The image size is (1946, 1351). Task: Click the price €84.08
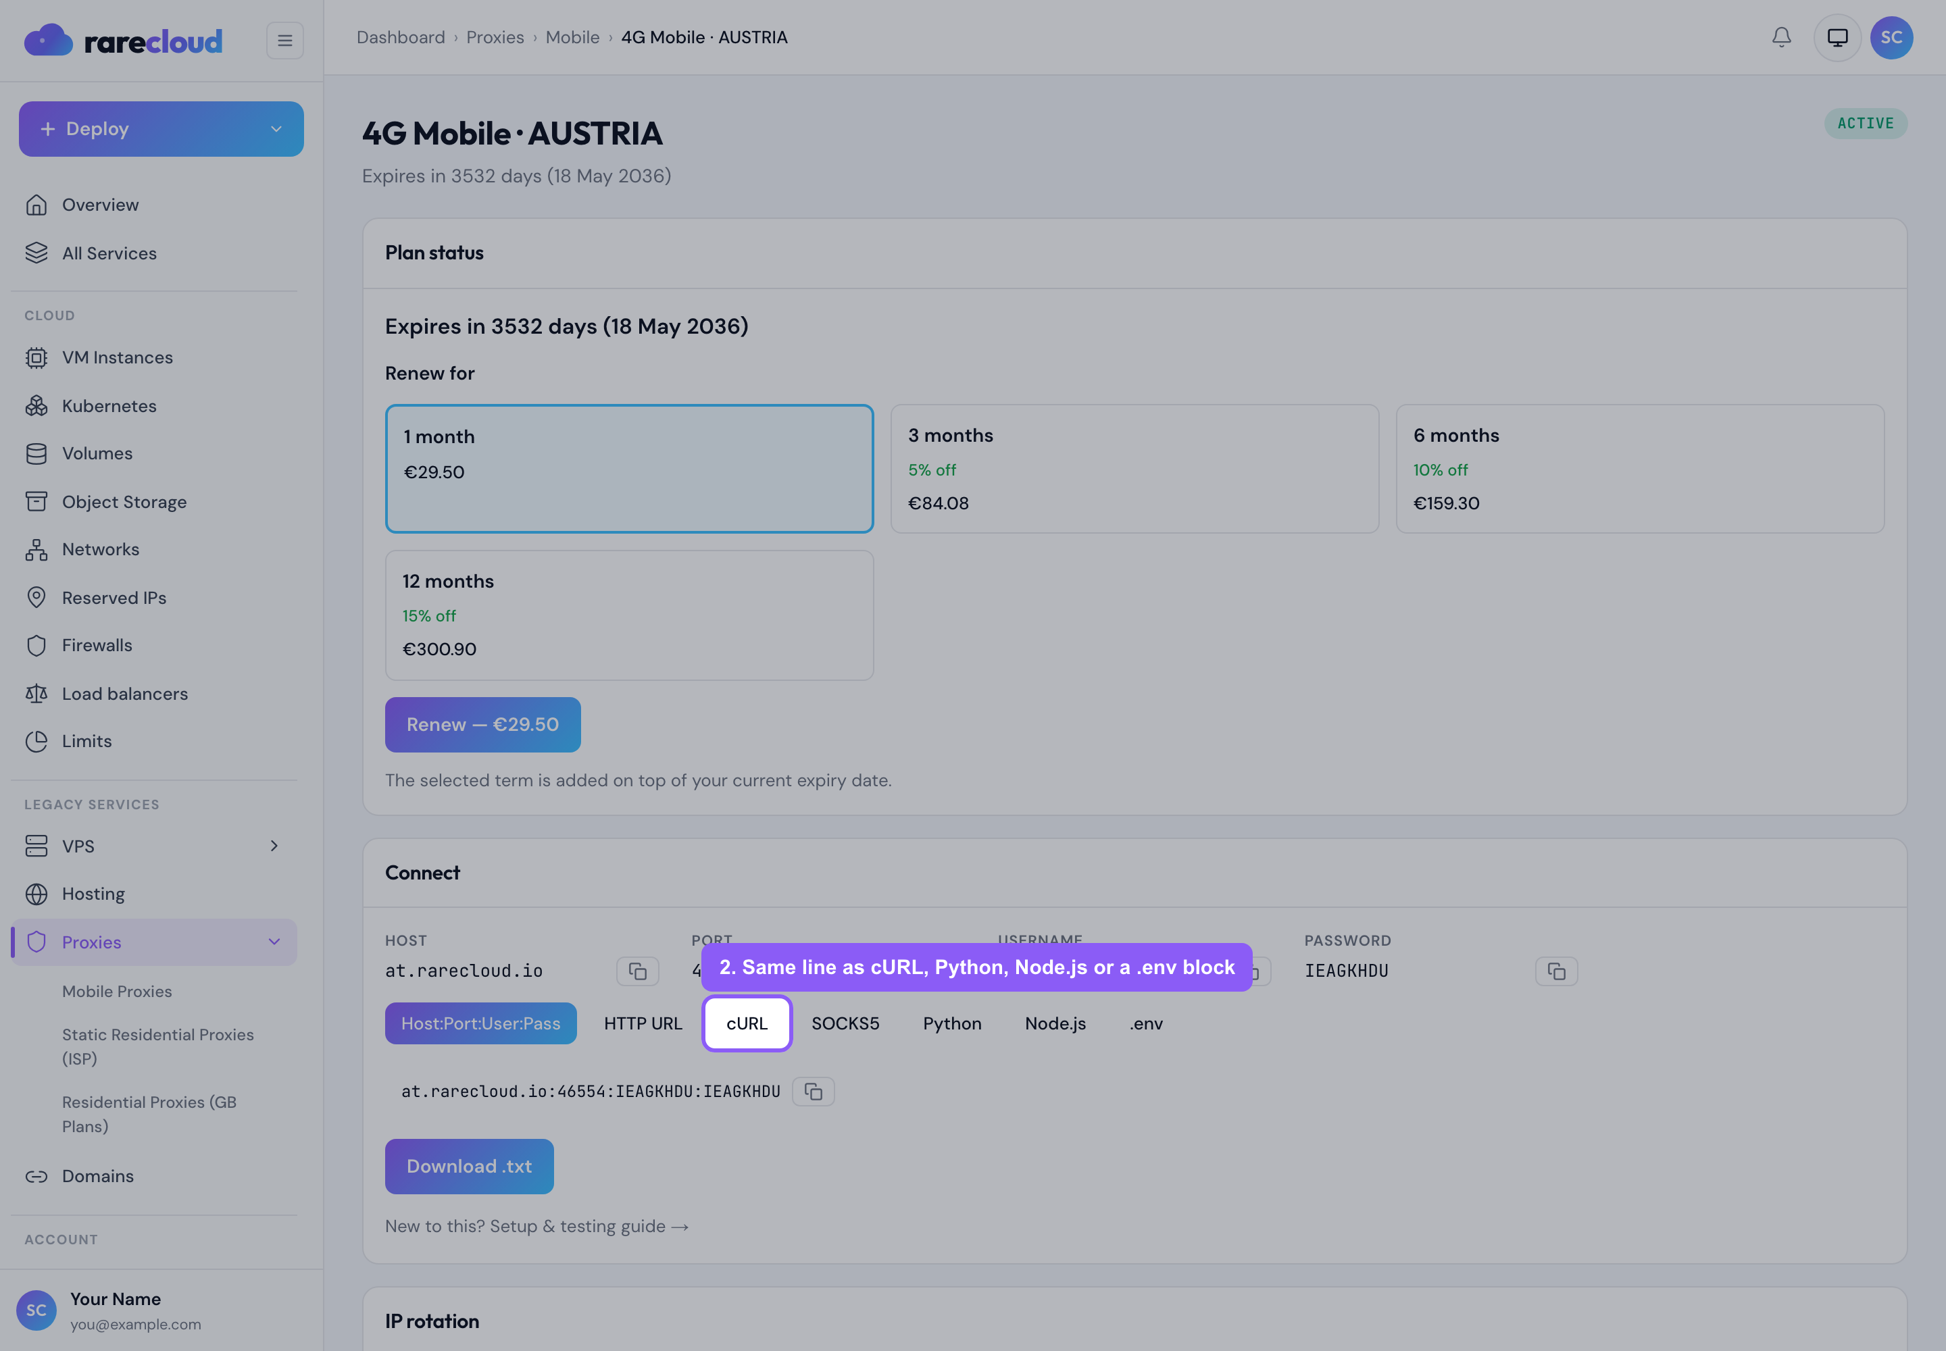coord(939,503)
